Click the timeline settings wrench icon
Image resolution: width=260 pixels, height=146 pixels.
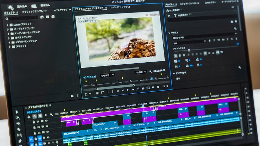point(51,115)
